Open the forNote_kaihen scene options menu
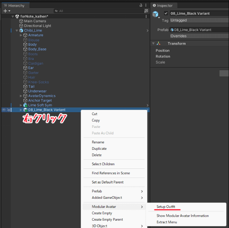This screenshot has height=228, width=229. [x=146, y=16]
